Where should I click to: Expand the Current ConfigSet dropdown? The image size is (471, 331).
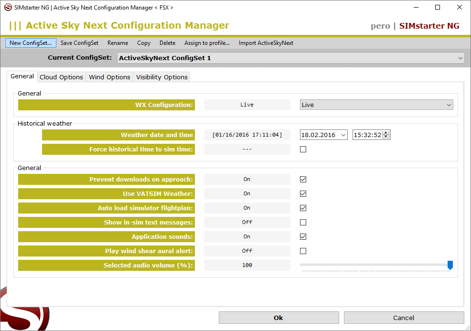click(460, 58)
